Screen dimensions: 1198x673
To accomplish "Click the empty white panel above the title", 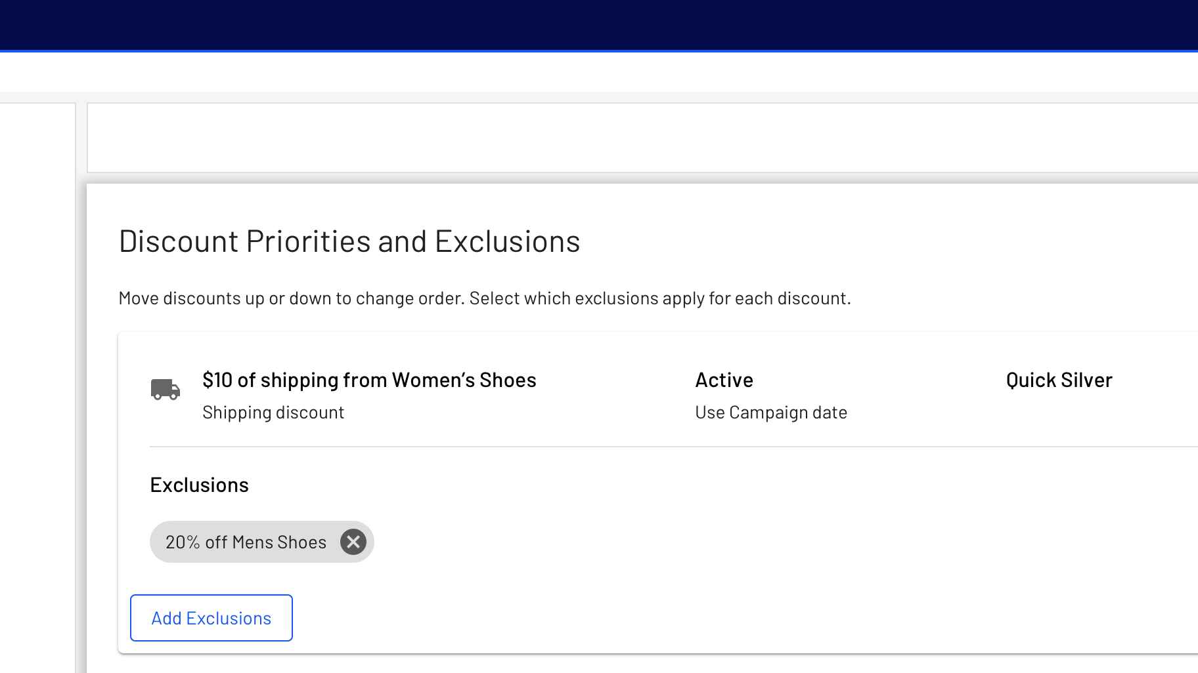I will (642, 138).
